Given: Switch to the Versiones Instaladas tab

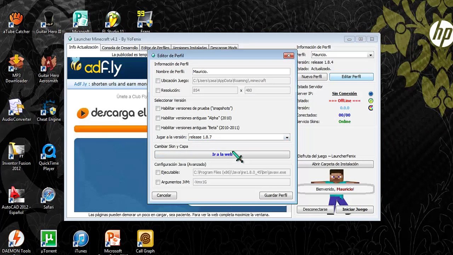Looking at the screenshot, I should (190, 48).
